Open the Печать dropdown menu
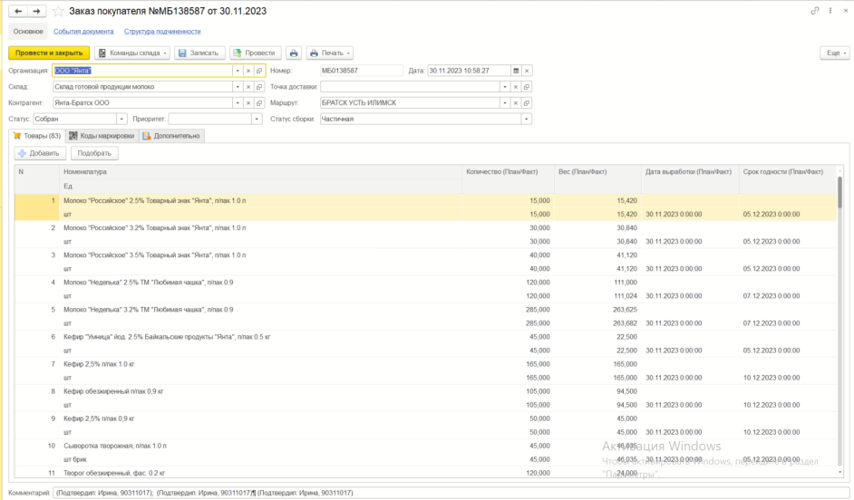Viewport: 854px width, 500px height. click(x=330, y=53)
